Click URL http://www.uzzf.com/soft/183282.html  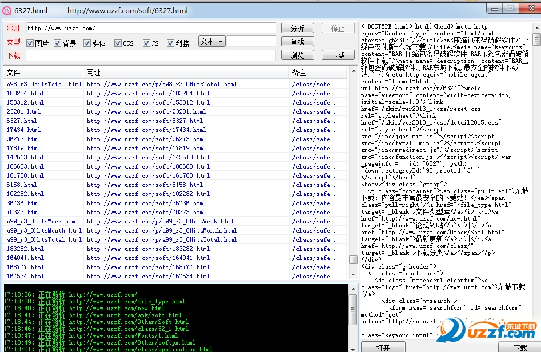pyautogui.click(x=148, y=249)
